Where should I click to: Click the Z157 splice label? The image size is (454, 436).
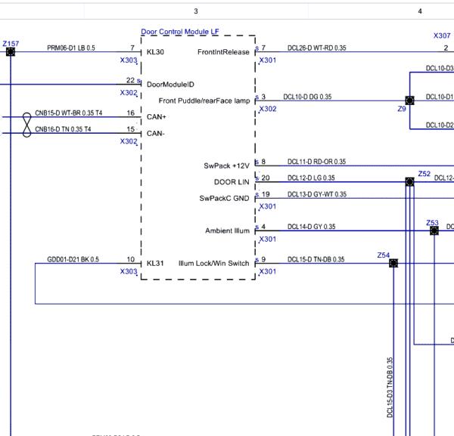[x=11, y=44]
